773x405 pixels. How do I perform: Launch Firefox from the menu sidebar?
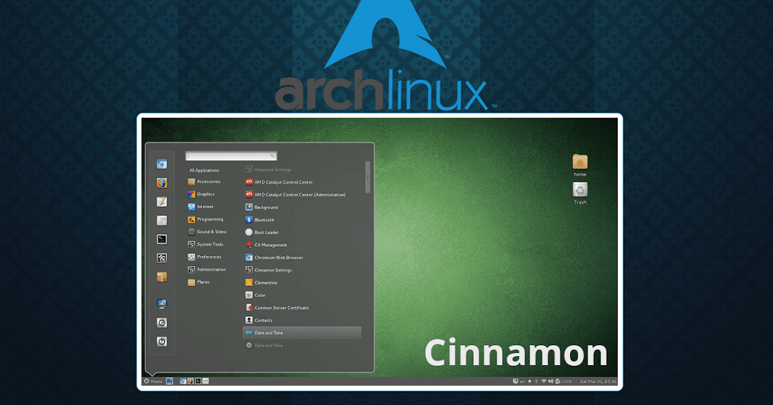click(x=161, y=183)
